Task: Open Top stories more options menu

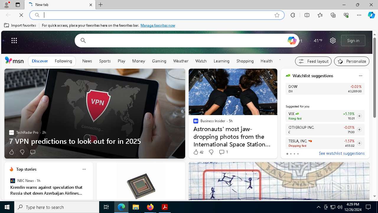Action: pos(84,169)
